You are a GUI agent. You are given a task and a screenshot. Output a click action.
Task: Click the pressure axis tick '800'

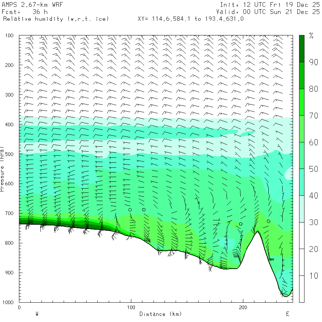point(9,243)
